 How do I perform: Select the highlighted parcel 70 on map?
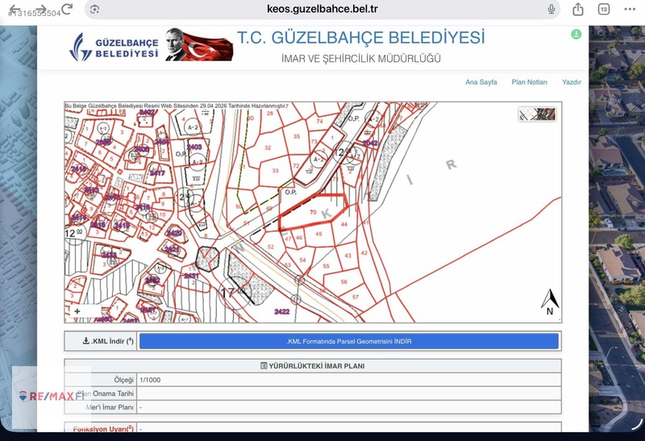[x=313, y=212]
